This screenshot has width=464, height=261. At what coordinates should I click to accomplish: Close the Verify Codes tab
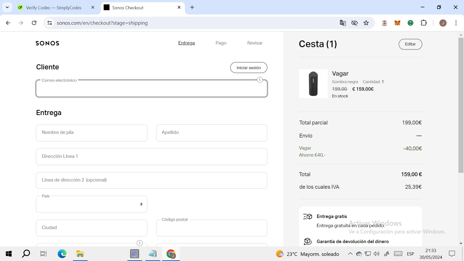[93, 7]
